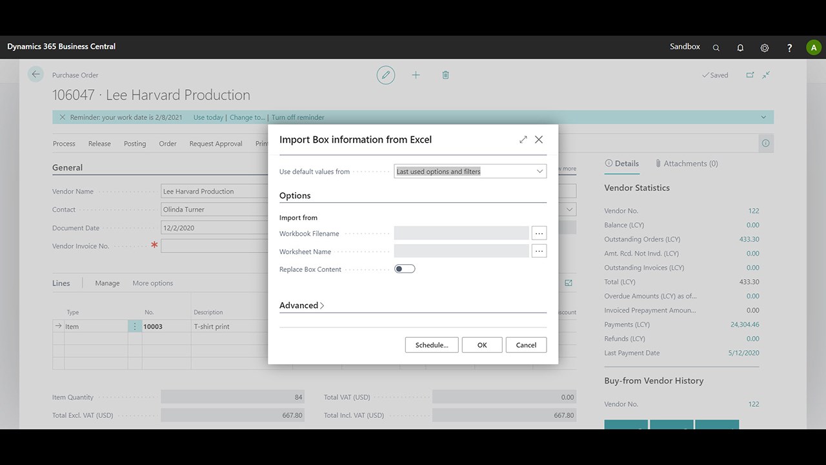This screenshot has height=465, width=826.
Task: Click the Document Date field
Action: (x=214, y=227)
